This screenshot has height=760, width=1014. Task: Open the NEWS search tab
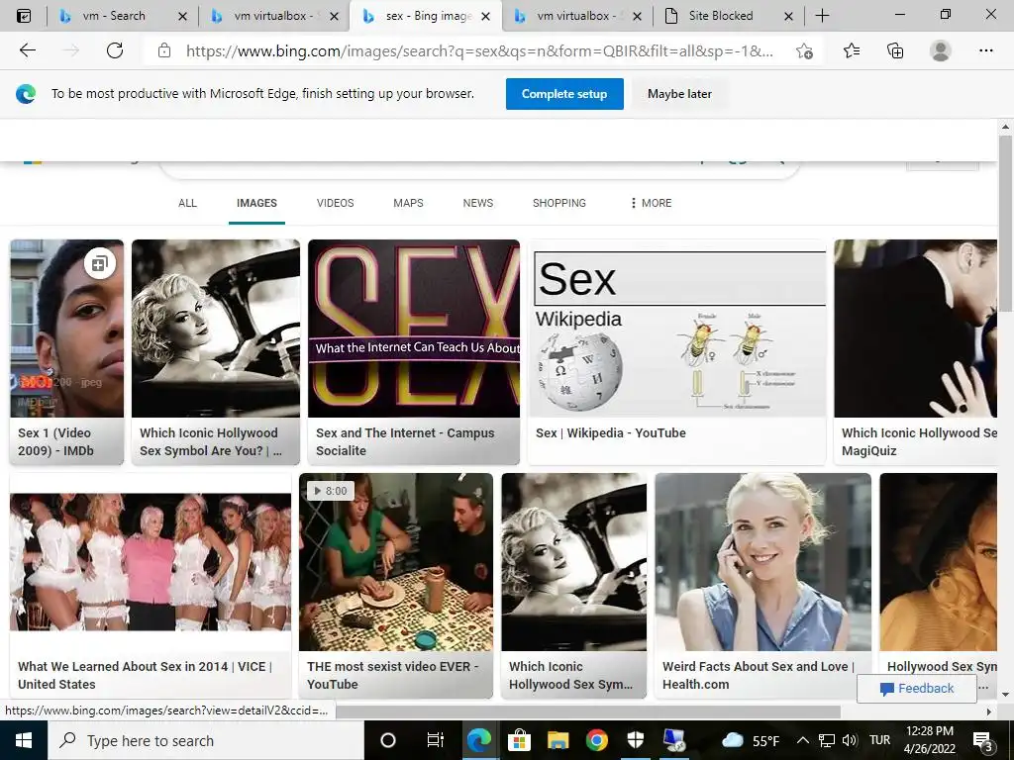tap(478, 203)
